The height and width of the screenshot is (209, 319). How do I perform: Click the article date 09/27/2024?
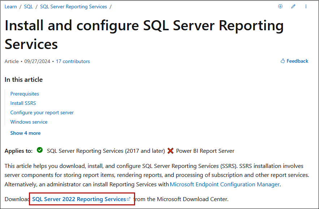(x=38, y=61)
